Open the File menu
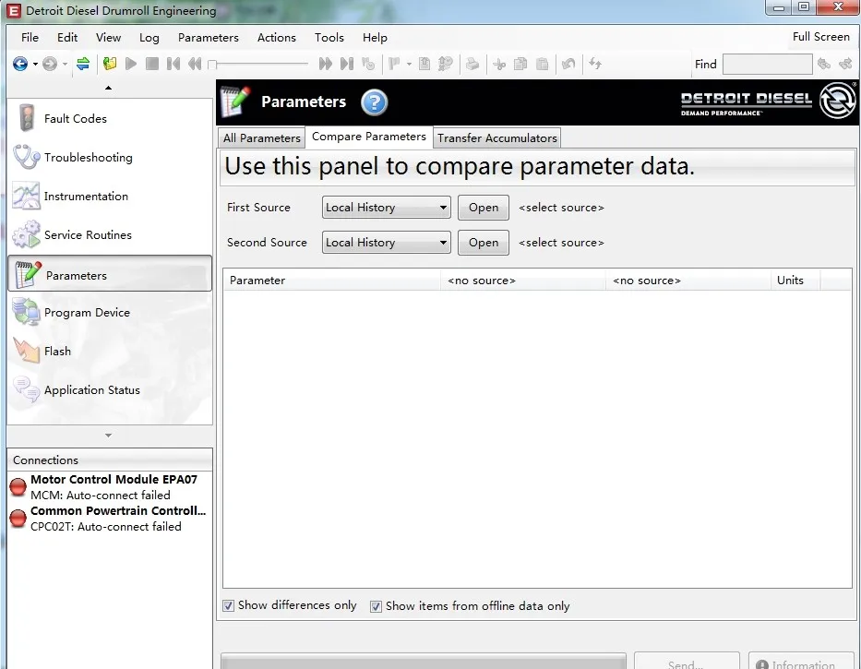 pos(30,37)
